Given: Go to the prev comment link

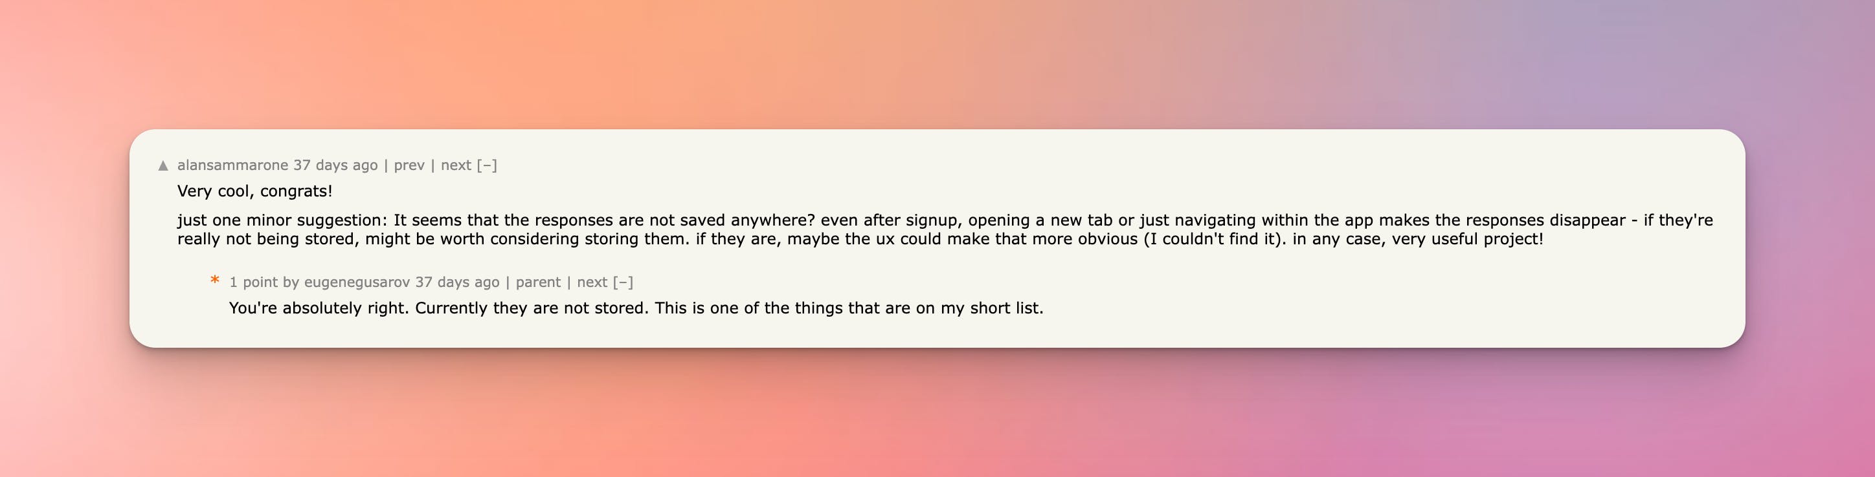Looking at the screenshot, I should pyautogui.click(x=409, y=165).
